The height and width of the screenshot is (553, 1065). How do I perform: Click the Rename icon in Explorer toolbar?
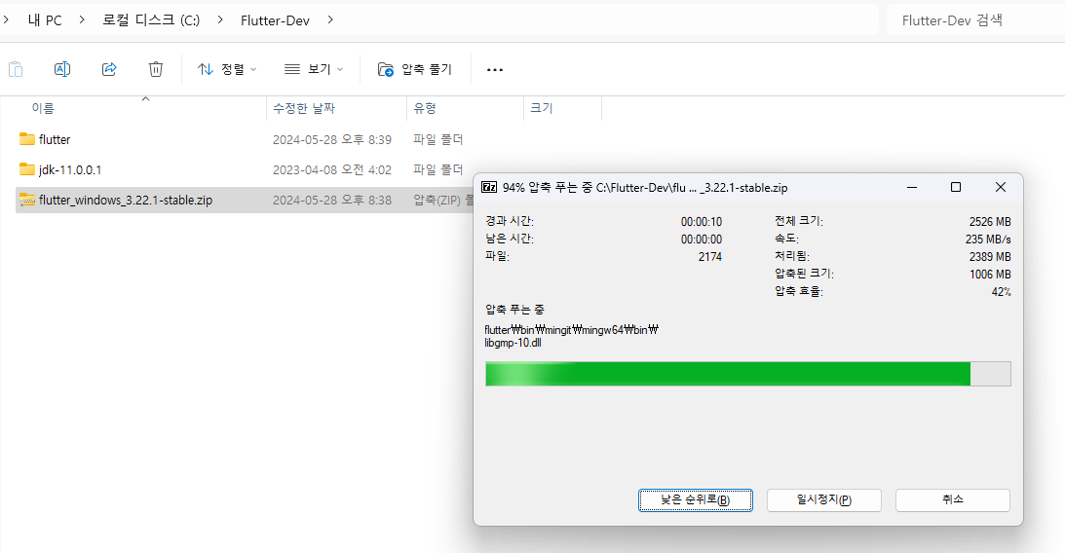[x=61, y=69]
